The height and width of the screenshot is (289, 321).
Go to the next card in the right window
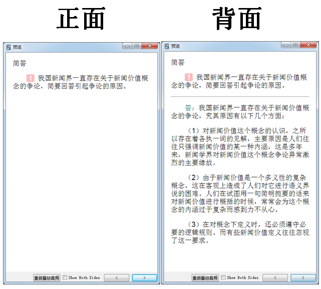point(303,277)
